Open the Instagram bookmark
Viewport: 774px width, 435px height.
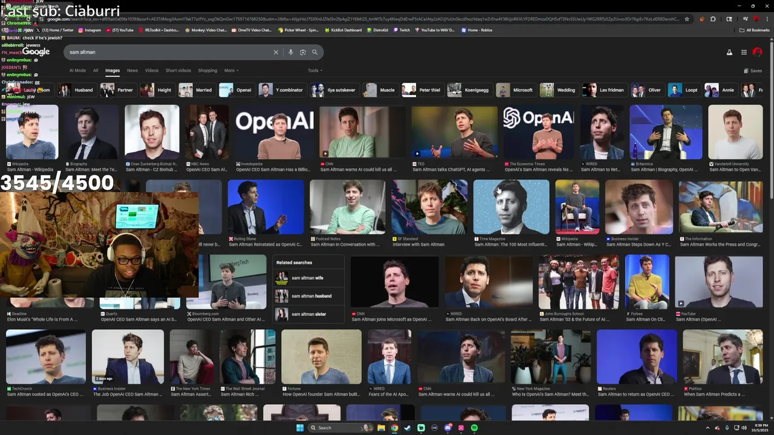pos(89,30)
